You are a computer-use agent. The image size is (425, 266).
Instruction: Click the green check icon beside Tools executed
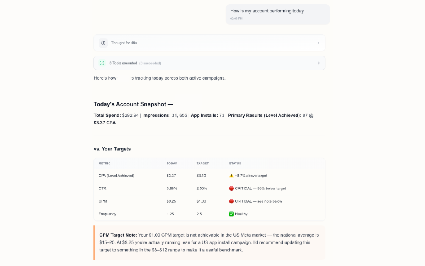(x=102, y=63)
